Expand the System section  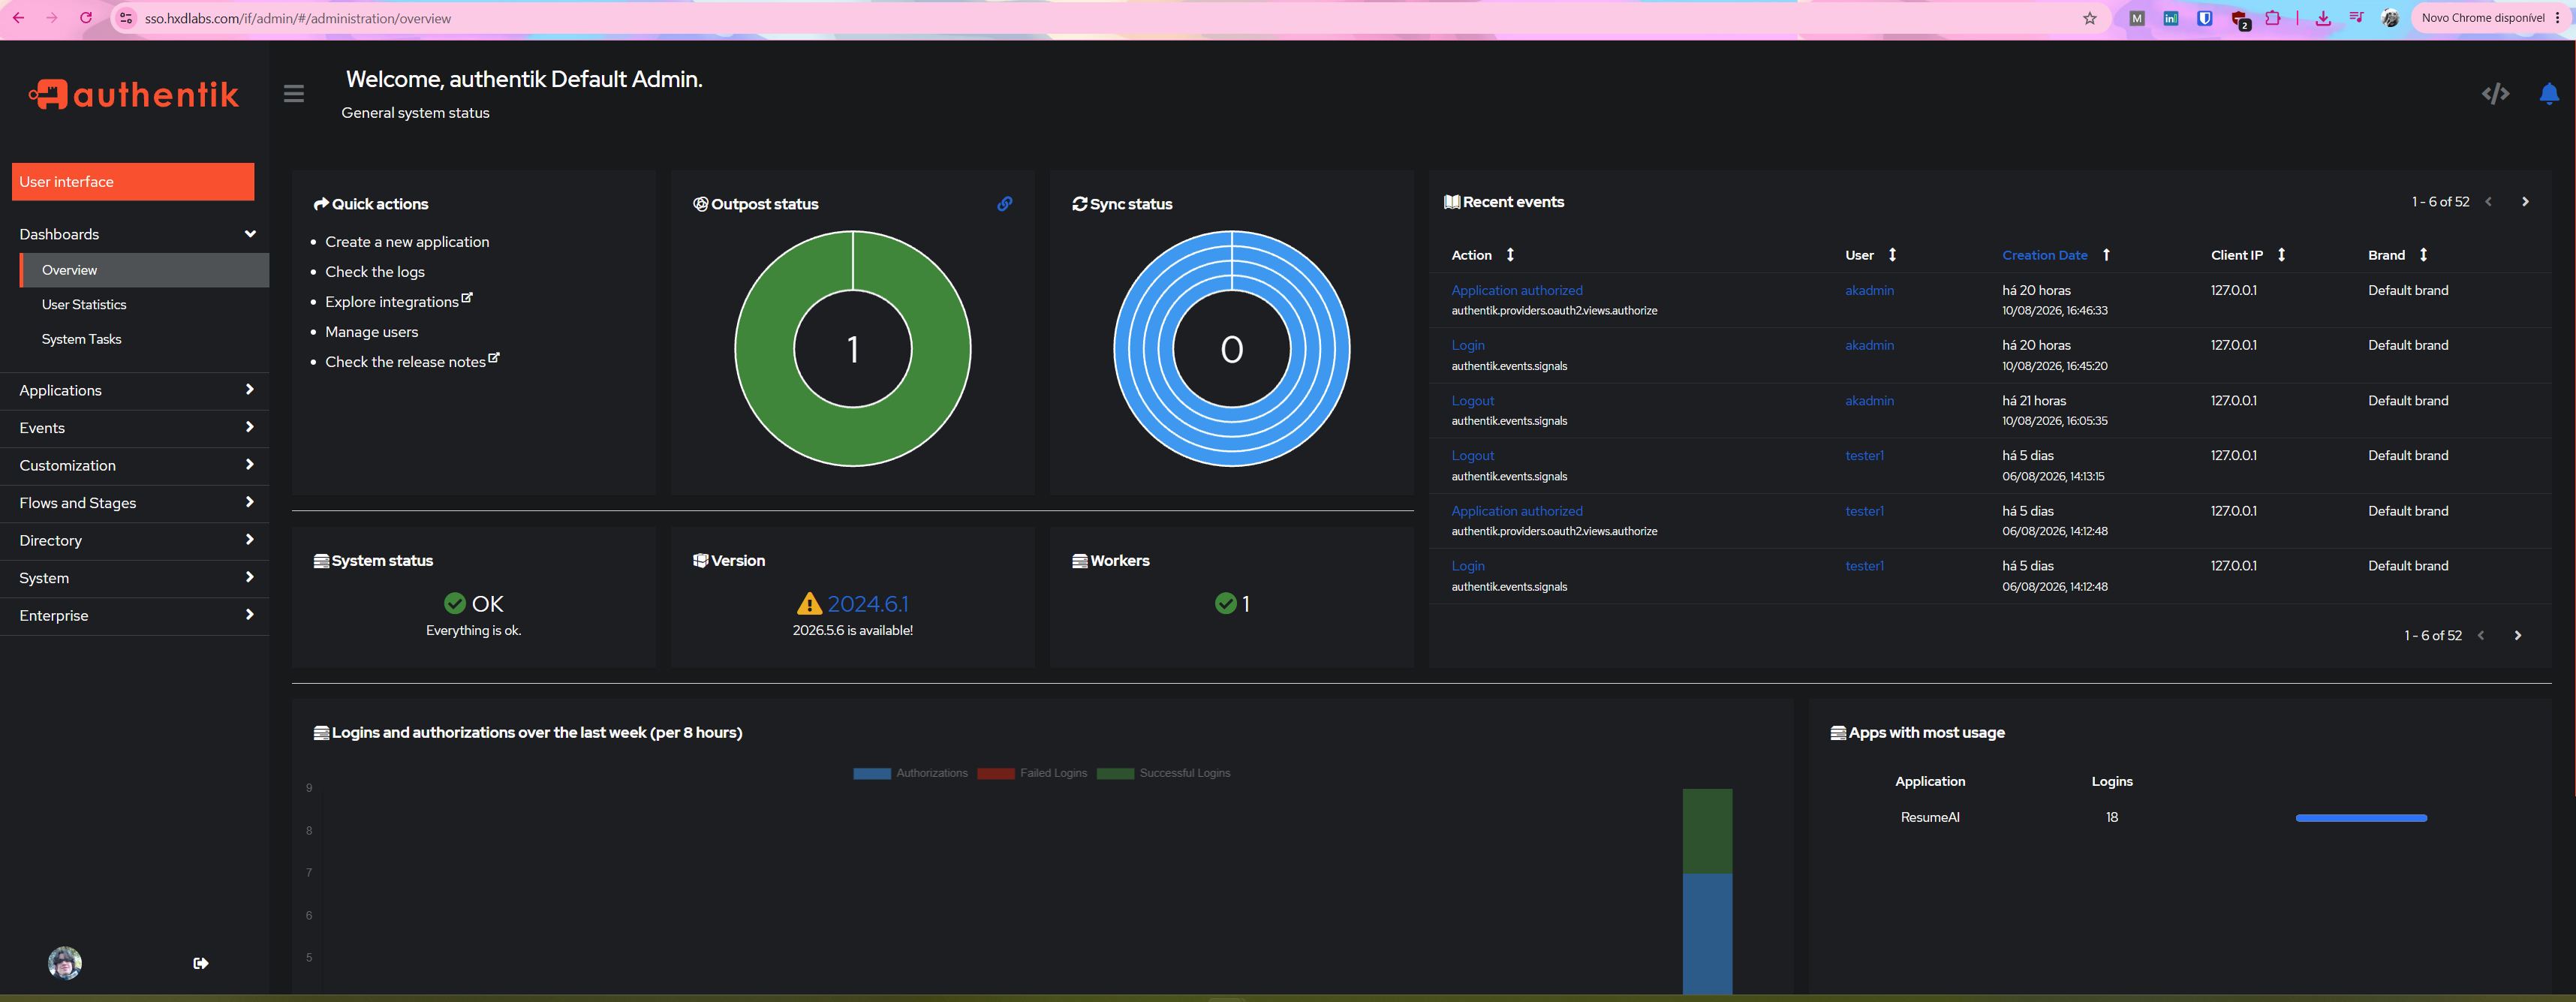[135, 578]
